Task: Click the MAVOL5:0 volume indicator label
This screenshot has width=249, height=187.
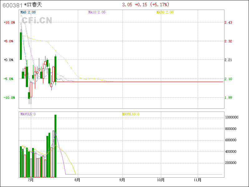Action: pyautogui.click(x=28, y=114)
